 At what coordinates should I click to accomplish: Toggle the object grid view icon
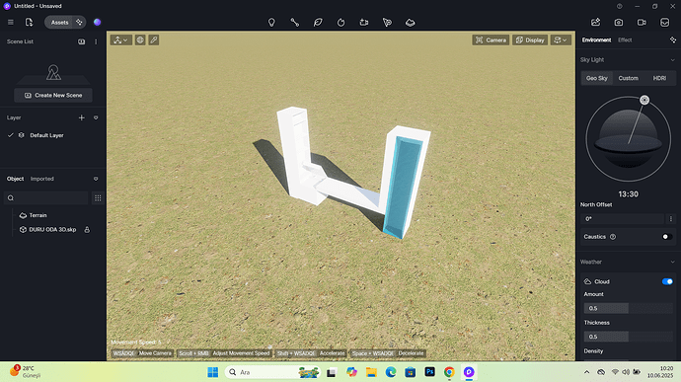point(98,197)
